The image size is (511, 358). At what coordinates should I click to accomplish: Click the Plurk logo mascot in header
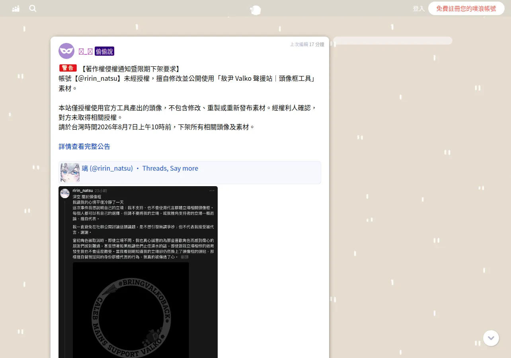coord(255,10)
